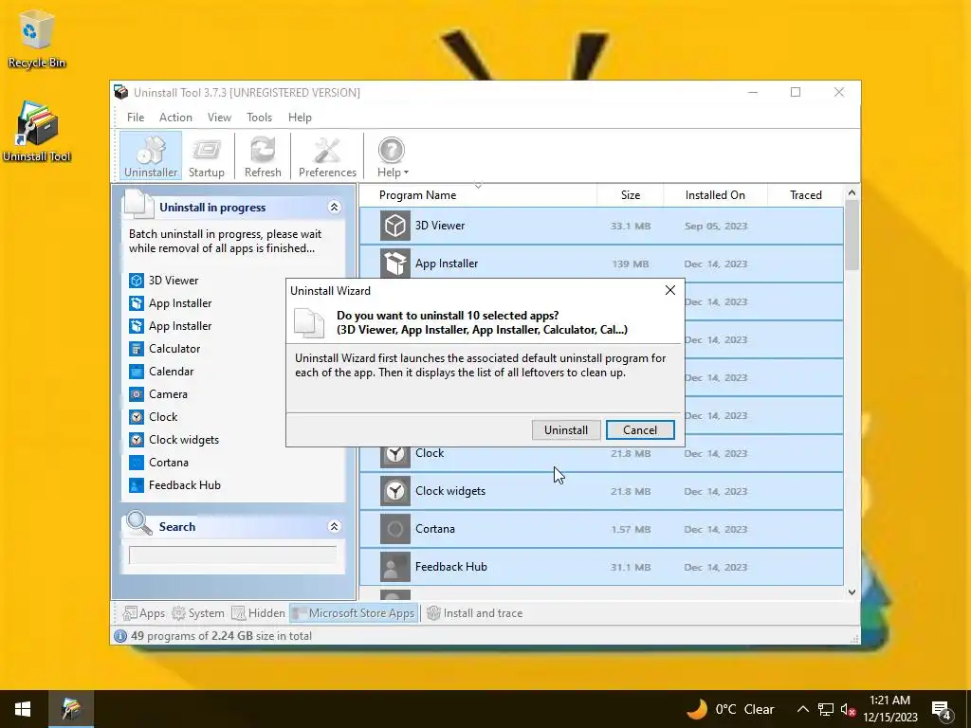Open the notification center icon
971x728 pixels.
pyautogui.click(x=942, y=709)
